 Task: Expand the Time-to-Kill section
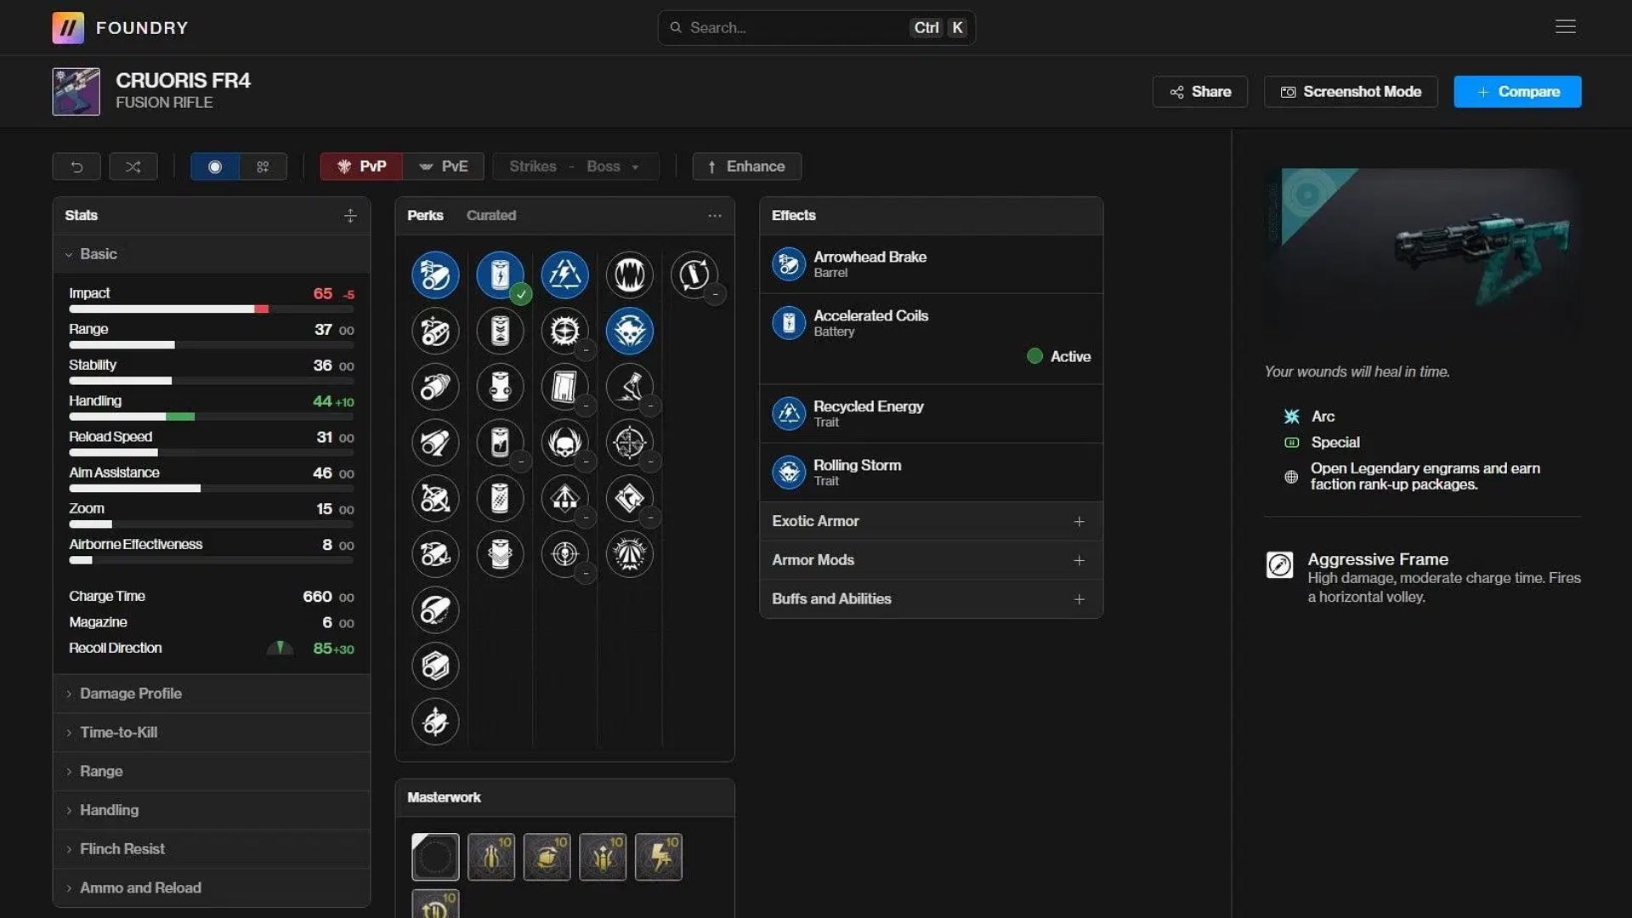click(211, 733)
